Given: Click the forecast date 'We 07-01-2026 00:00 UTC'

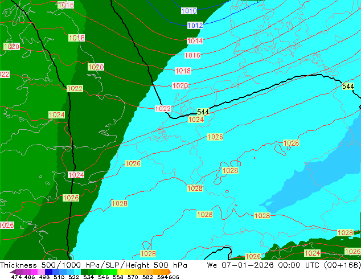Looking at the screenshot, I should pos(264,265).
